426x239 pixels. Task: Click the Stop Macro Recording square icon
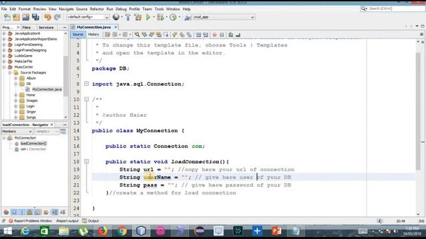point(222,35)
